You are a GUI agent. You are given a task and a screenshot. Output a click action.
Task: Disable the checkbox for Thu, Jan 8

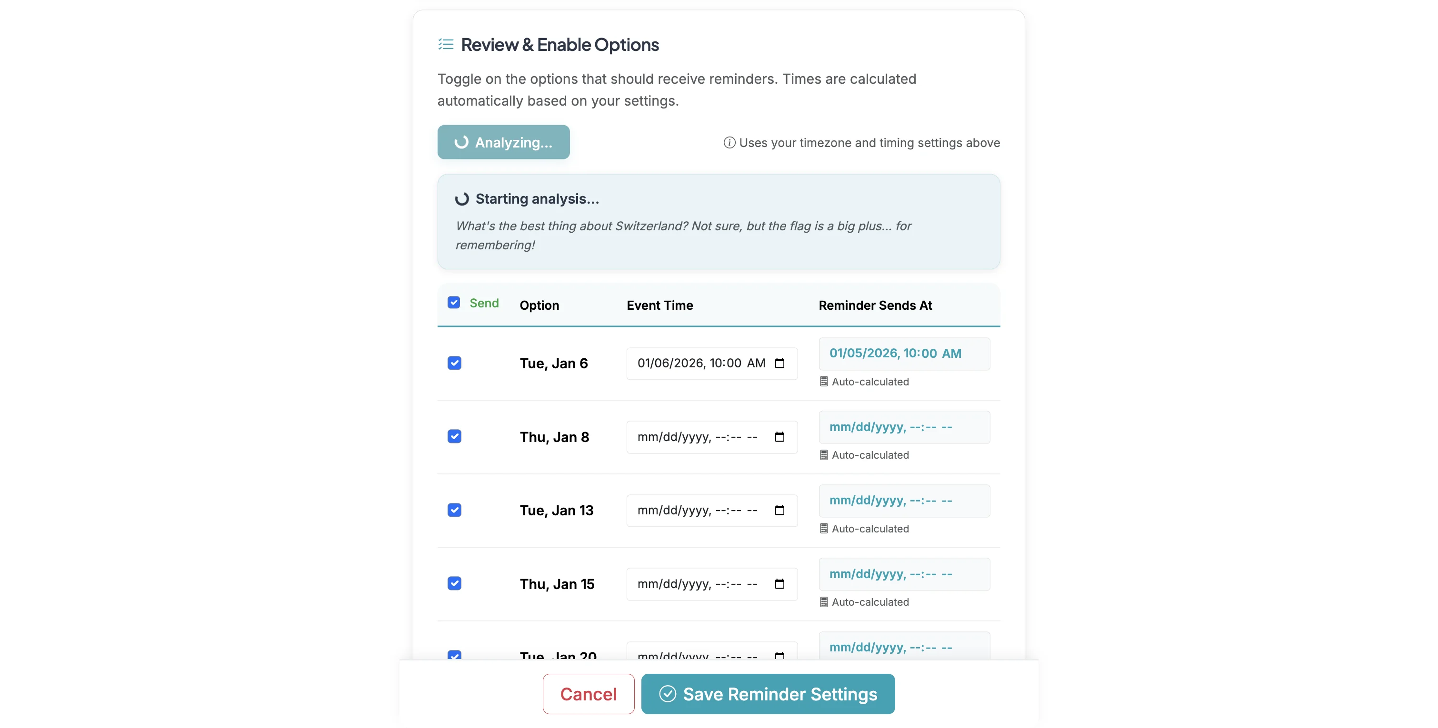(x=454, y=436)
